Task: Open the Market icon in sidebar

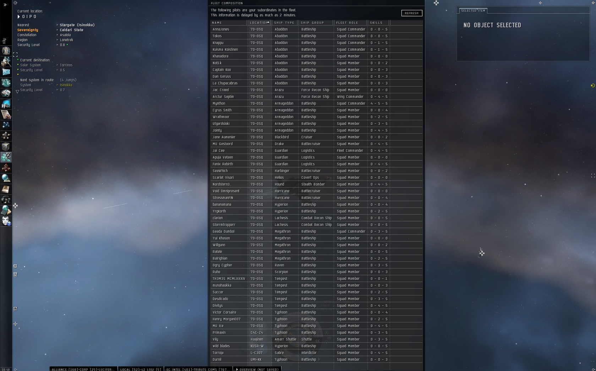Action: pyautogui.click(x=6, y=93)
